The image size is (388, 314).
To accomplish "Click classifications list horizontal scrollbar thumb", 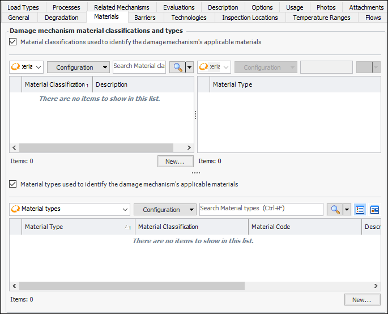I will coord(96,147).
